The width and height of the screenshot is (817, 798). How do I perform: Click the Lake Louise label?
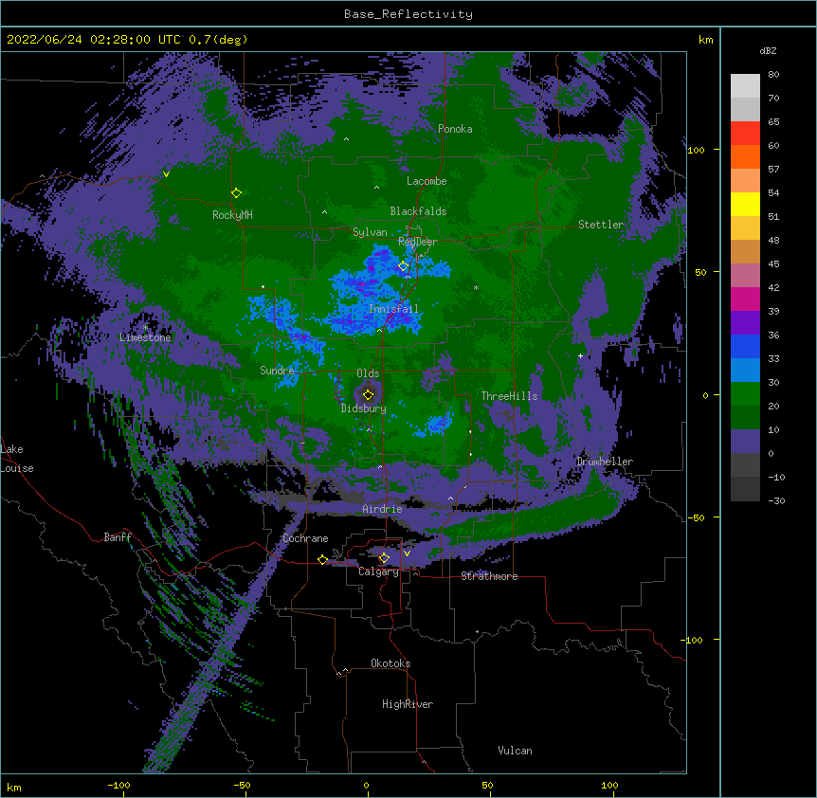tap(17, 459)
